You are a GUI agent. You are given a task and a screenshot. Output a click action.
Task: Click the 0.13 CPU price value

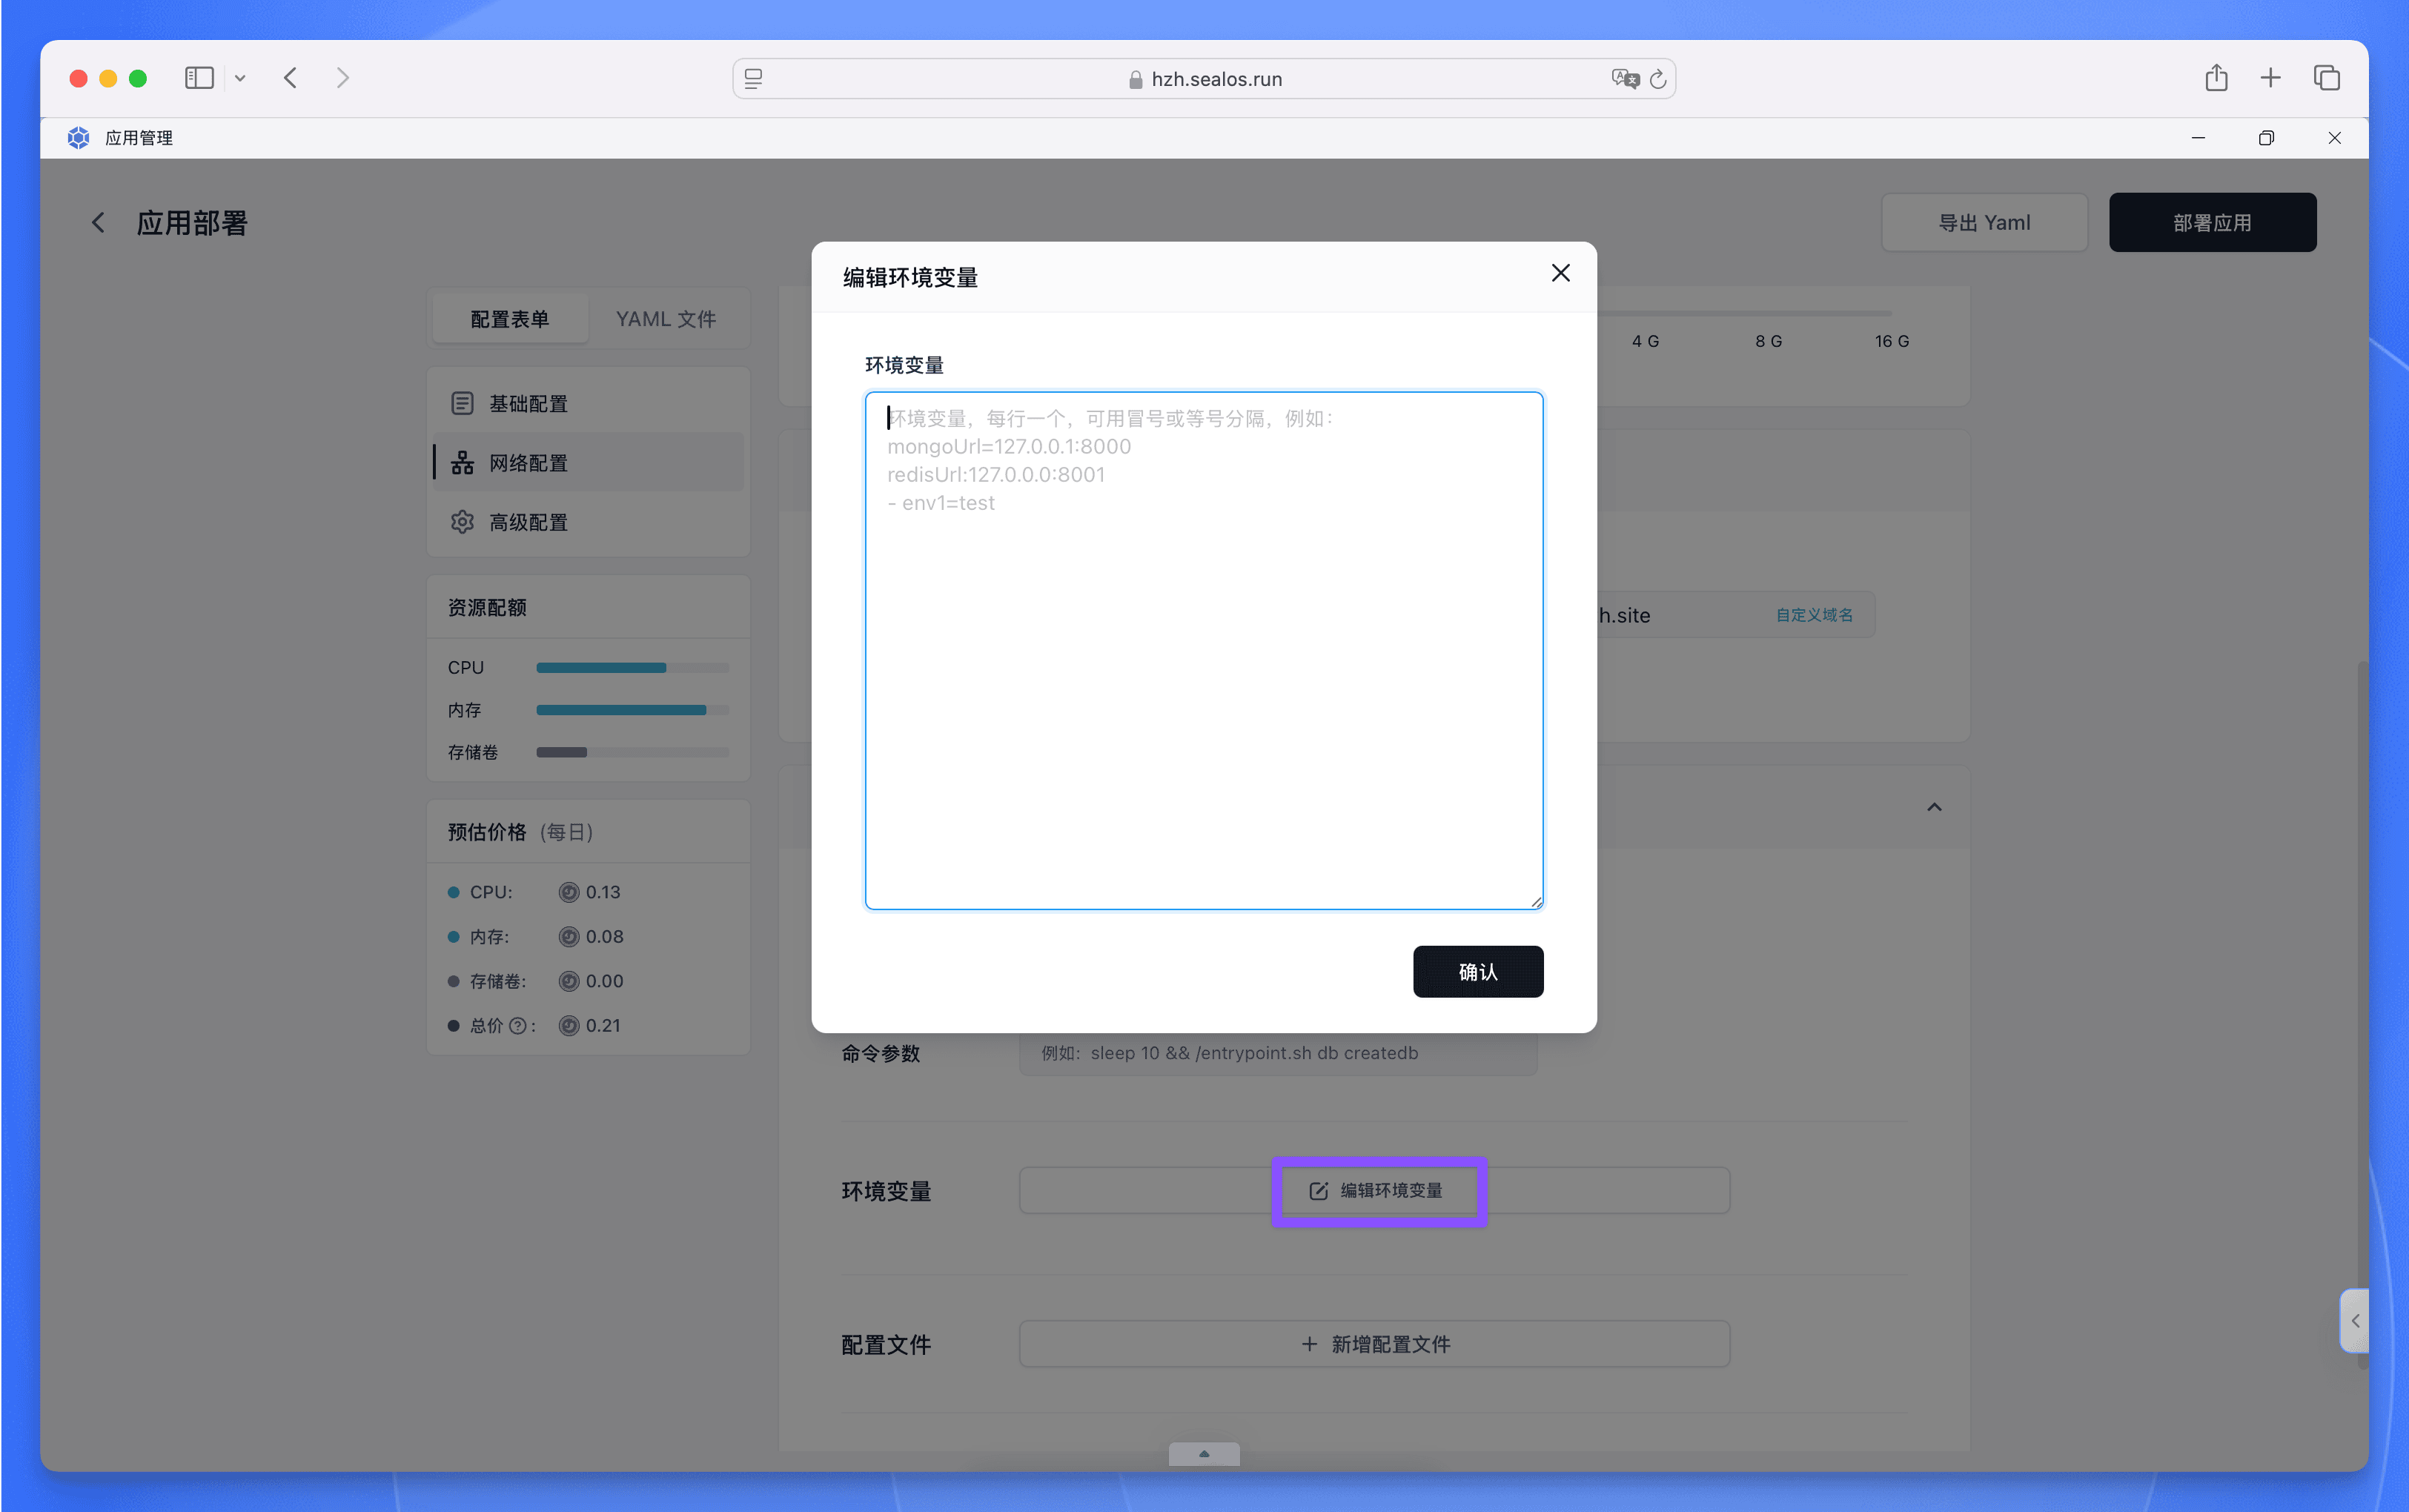point(602,891)
